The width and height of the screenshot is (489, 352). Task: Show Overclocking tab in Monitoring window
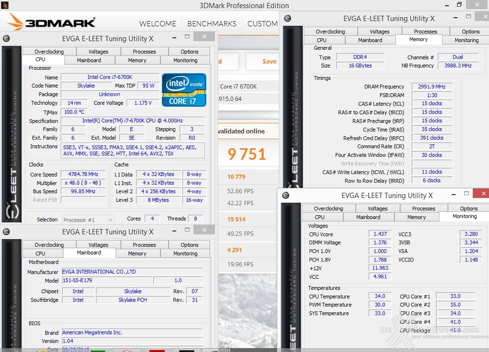pos(329,209)
